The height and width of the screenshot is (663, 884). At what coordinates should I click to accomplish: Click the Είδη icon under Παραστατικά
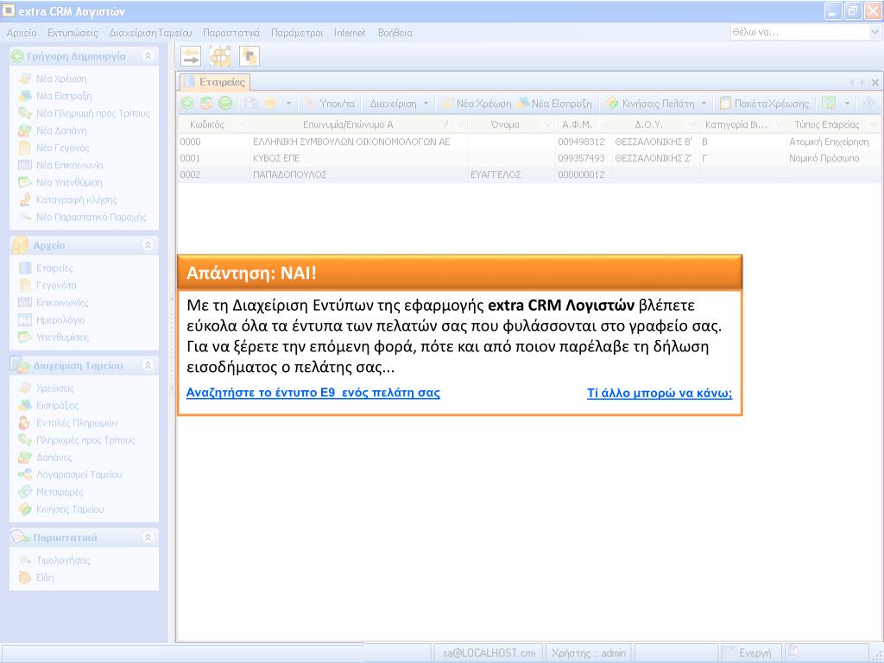pos(25,578)
